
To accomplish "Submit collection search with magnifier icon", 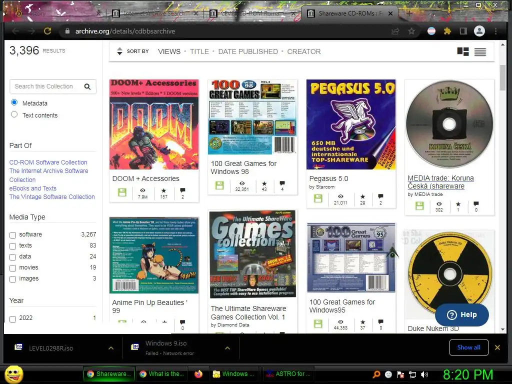I will [x=87, y=86].
